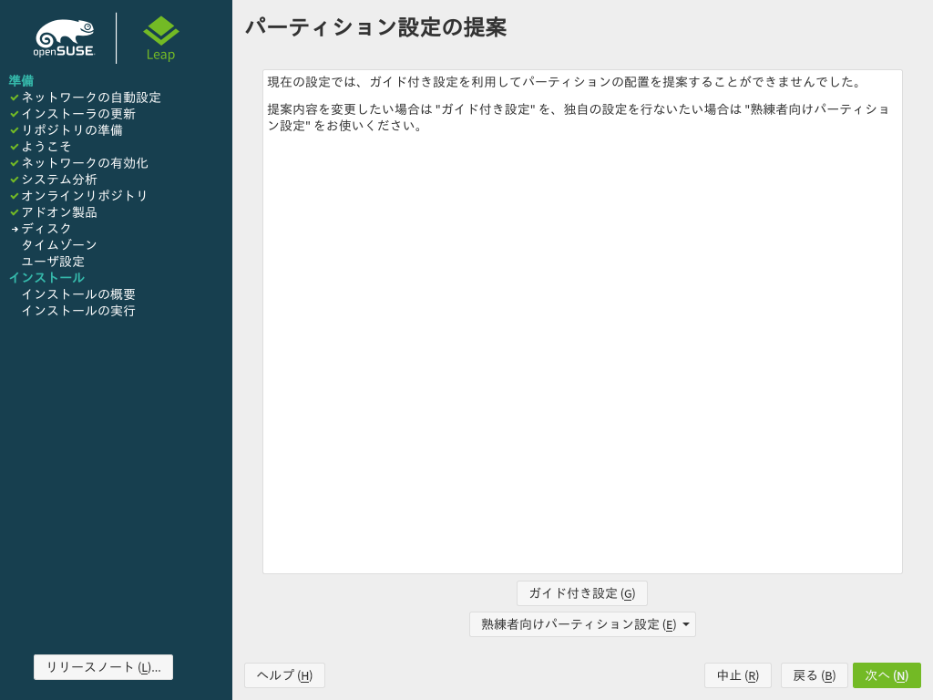This screenshot has width=933, height=700.
Task: Select インストールの実行 in sidebar
Action: 78,311
